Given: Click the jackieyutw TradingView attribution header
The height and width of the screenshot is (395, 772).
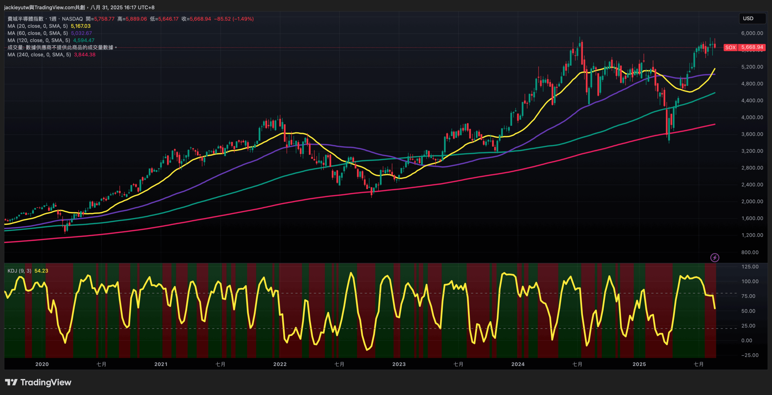Looking at the screenshot, I should pos(79,7).
